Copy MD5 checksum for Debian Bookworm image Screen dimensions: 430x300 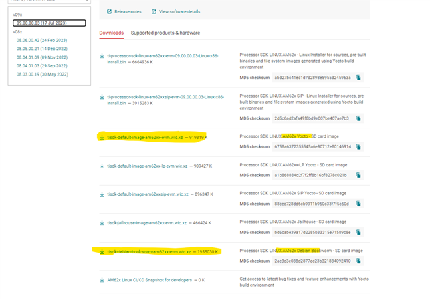pyautogui.click(x=358, y=261)
